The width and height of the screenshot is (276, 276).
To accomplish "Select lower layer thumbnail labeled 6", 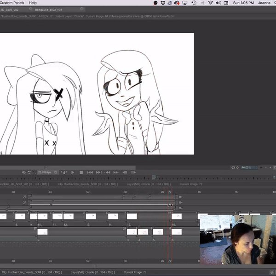I will tap(177, 232).
